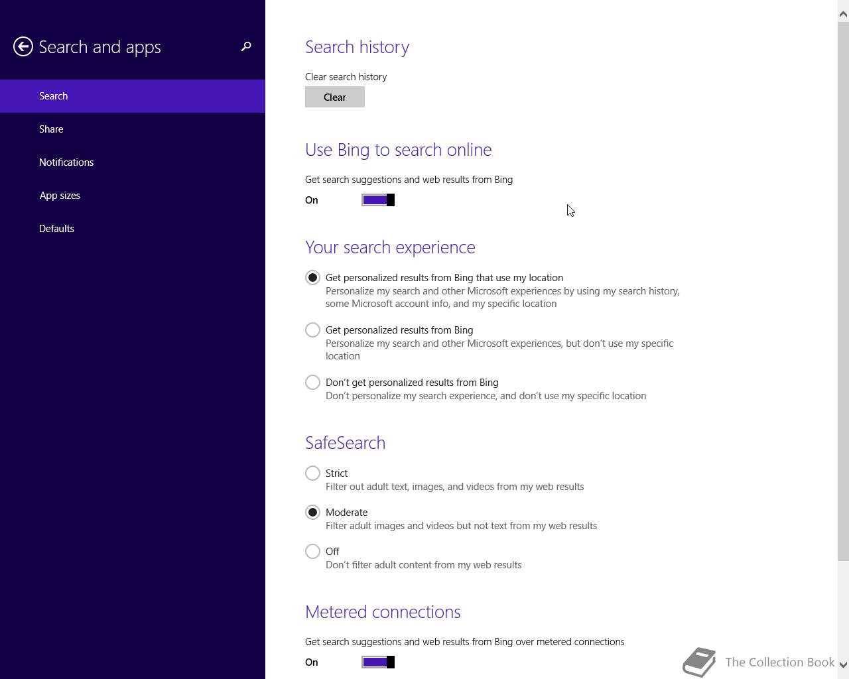Select personalized Bing results using my location

click(312, 278)
